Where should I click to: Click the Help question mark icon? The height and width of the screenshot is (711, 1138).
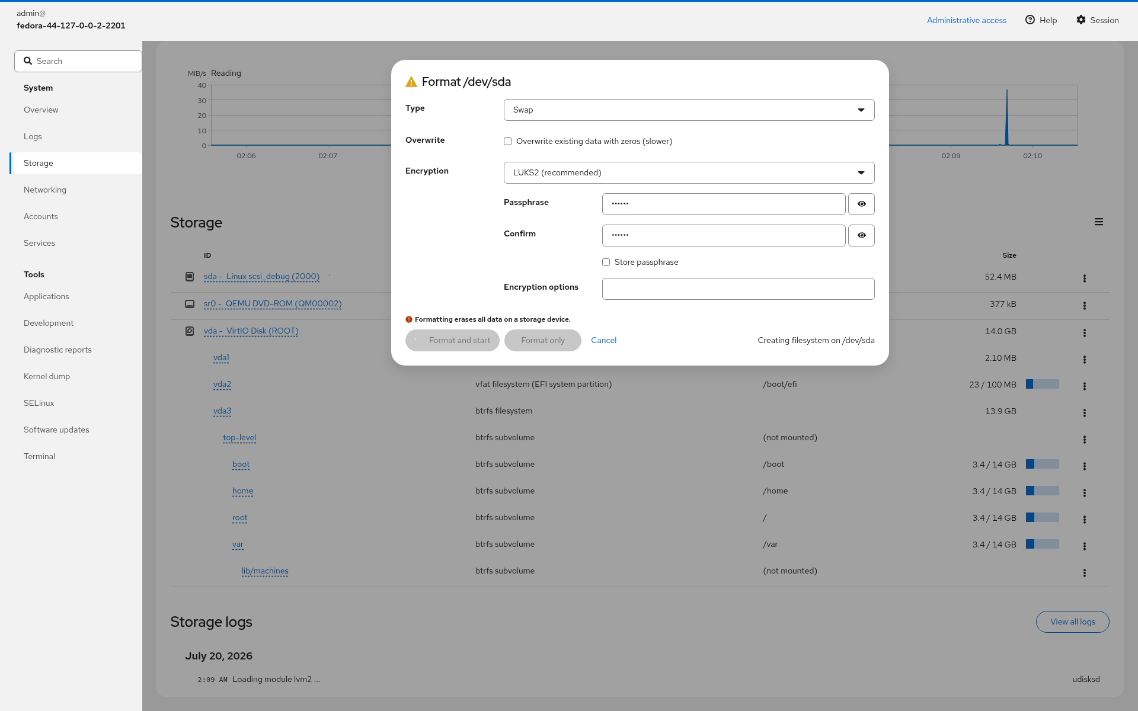pos(1030,20)
